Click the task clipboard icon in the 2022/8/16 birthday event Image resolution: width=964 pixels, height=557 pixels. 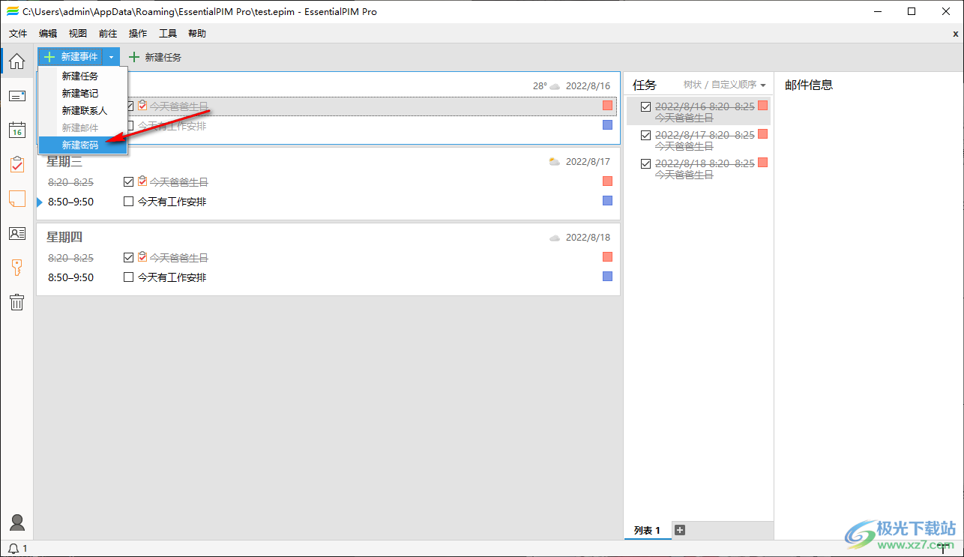pos(142,106)
